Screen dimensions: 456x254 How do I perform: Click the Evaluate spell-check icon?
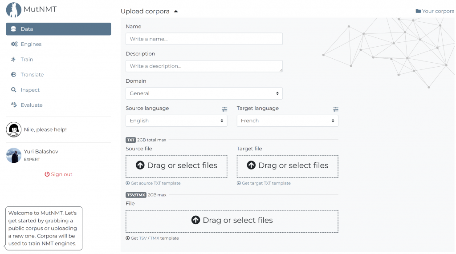click(14, 105)
